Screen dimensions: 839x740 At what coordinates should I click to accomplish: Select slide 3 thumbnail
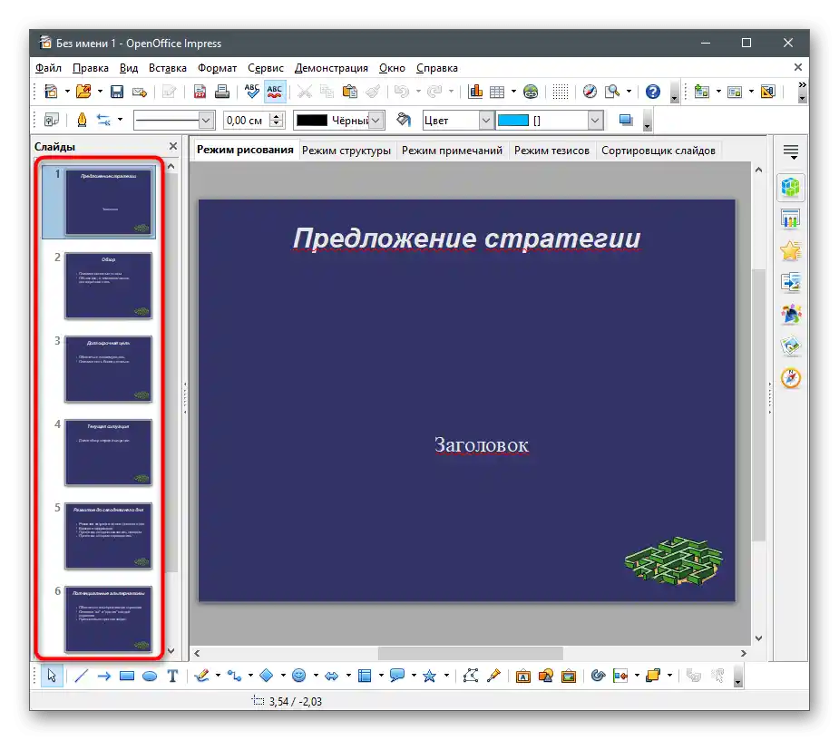click(108, 369)
